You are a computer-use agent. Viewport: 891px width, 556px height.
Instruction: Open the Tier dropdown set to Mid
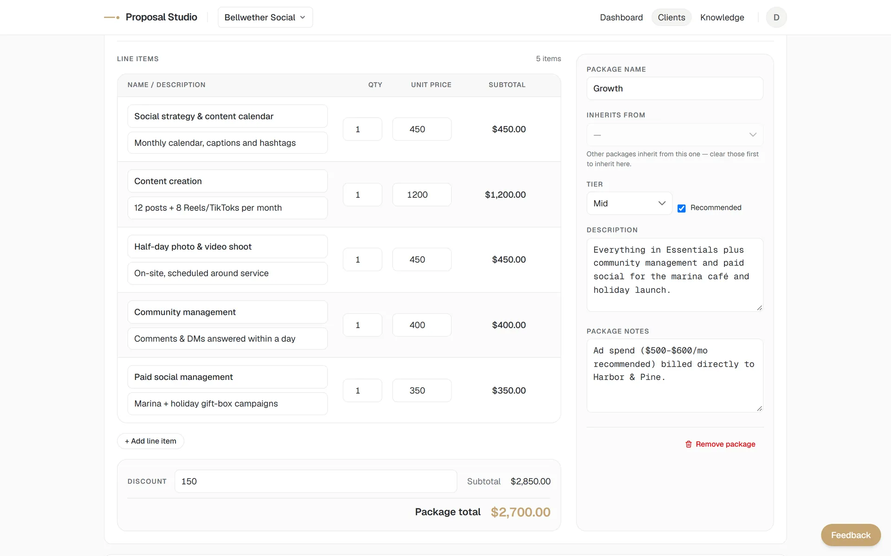(629, 203)
